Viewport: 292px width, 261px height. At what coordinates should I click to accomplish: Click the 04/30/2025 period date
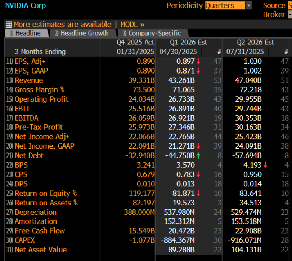[178, 52]
